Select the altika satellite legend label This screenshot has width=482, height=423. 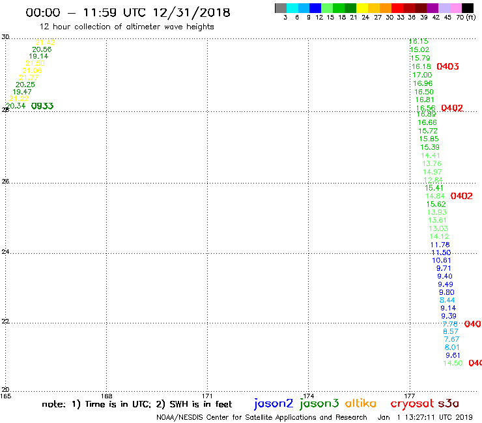coord(360,403)
